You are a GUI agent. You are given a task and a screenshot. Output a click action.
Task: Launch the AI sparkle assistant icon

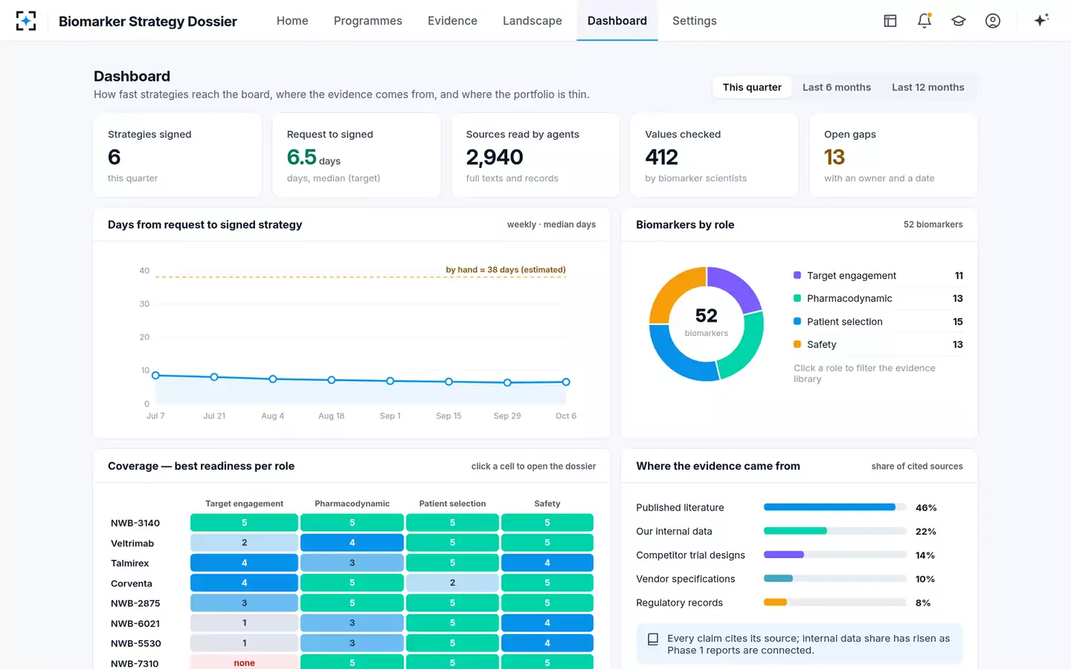click(x=1041, y=20)
